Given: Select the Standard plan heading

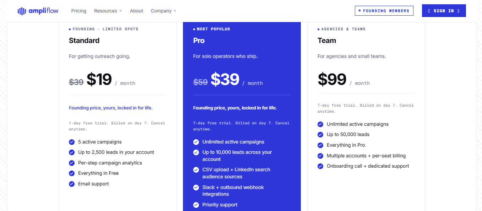Looking at the screenshot, I should pos(84,40).
